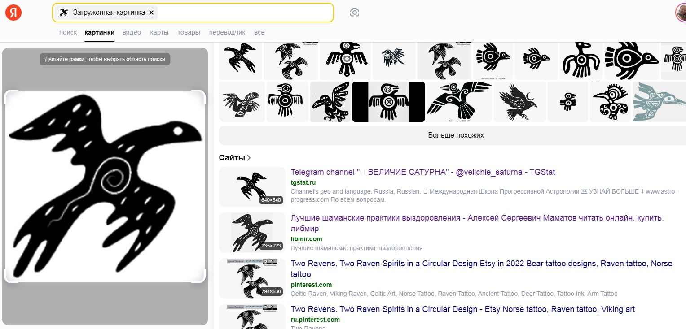
Task: Switch to the карты tab
Action: [159, 32]
